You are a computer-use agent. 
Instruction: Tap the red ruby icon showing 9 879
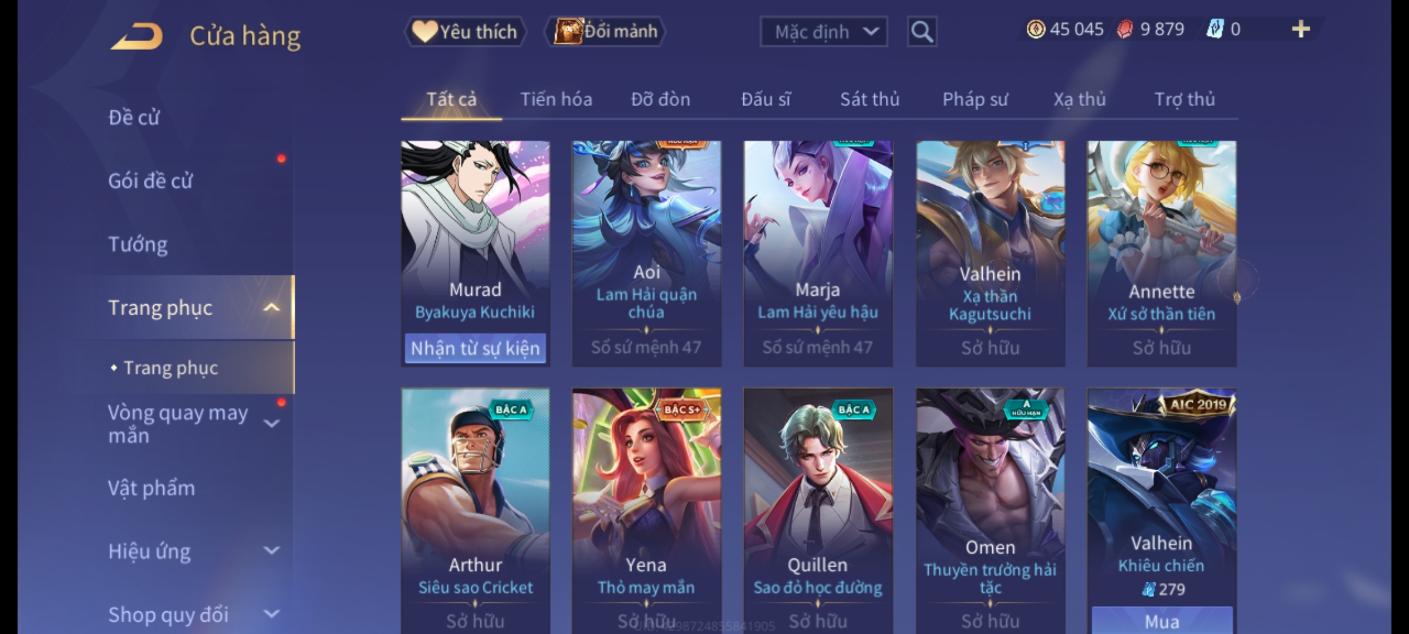[x=1125, y=29]
